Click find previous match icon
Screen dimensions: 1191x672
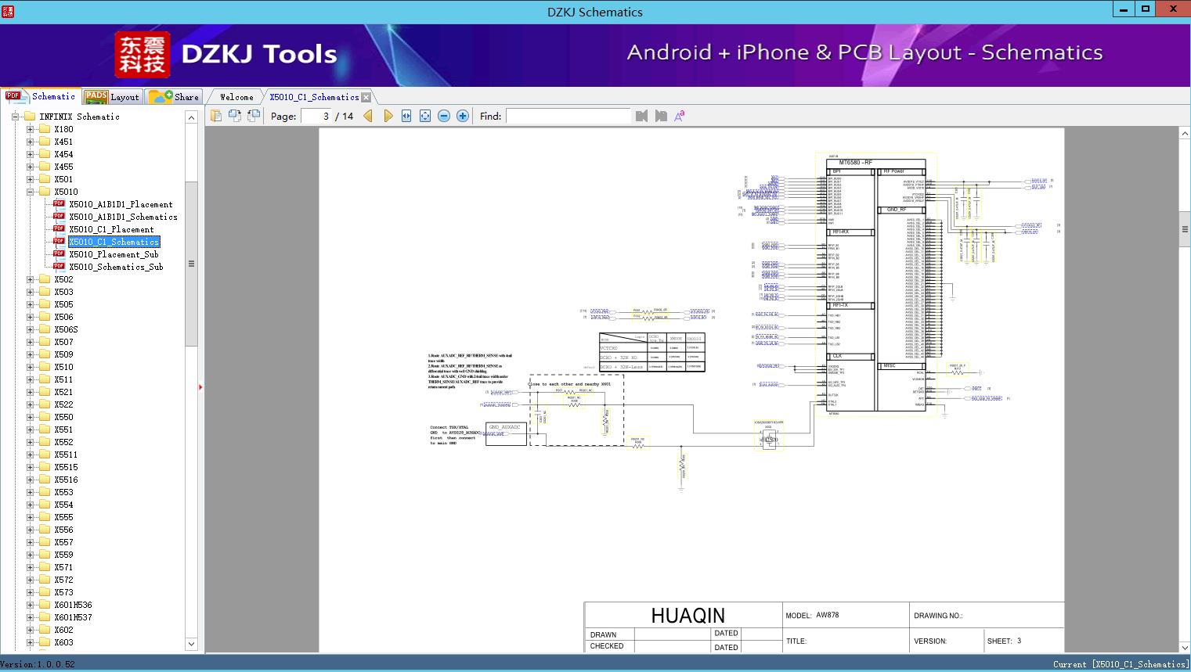pos(642,116)
